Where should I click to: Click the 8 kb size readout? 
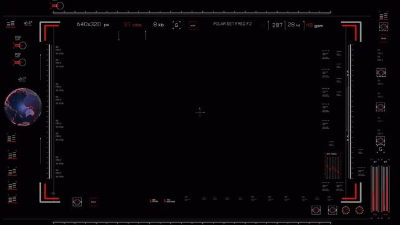159,24
